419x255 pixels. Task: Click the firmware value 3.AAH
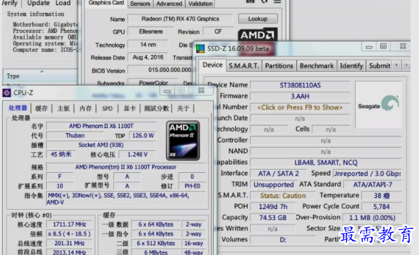pyautogui.click(x=300, y=96)
